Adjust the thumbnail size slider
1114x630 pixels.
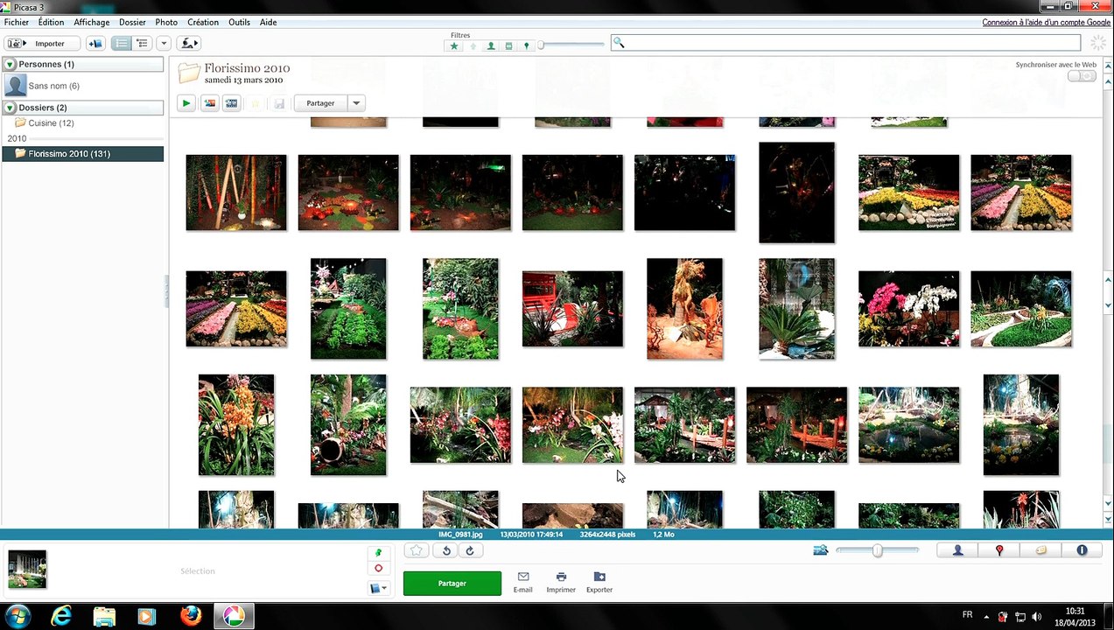[x=877, y=550]
